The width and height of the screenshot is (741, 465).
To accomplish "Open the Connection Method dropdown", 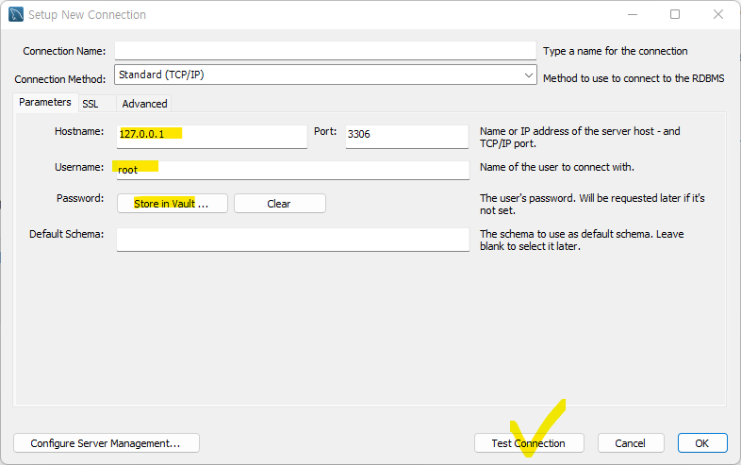I will click(x=325, y=75).
